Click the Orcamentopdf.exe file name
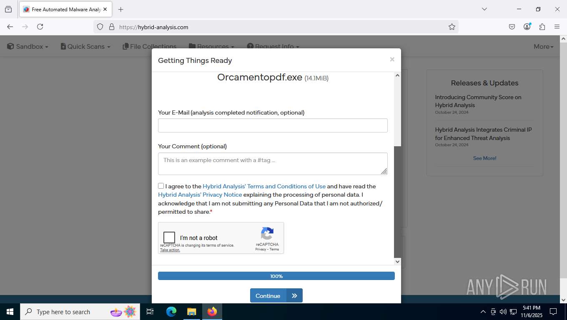The height and width of the screenshot is (320, 567). click(x=260, y=77)
